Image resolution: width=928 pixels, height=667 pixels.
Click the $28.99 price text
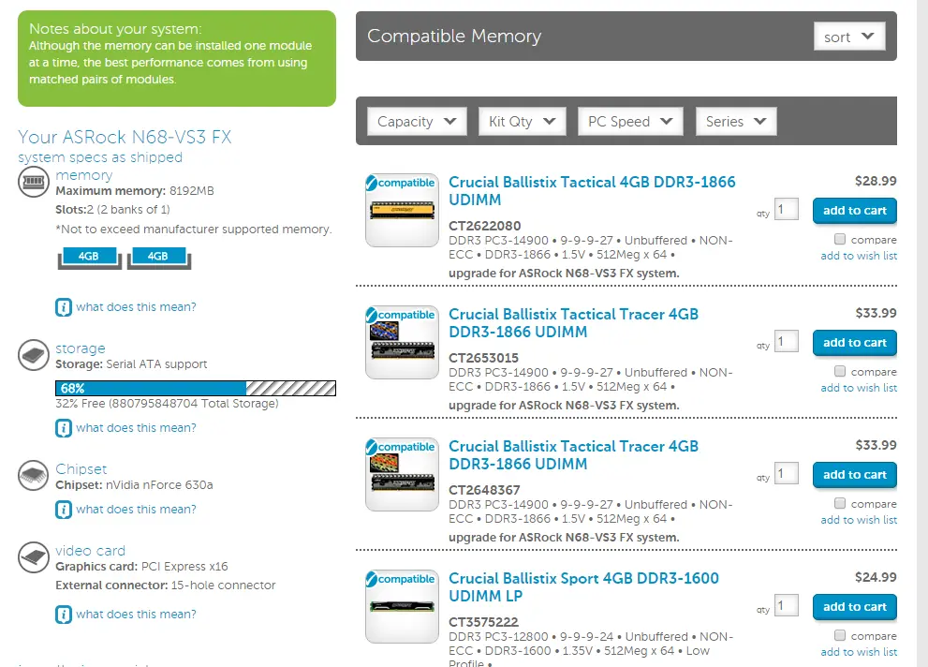point(876,181)
